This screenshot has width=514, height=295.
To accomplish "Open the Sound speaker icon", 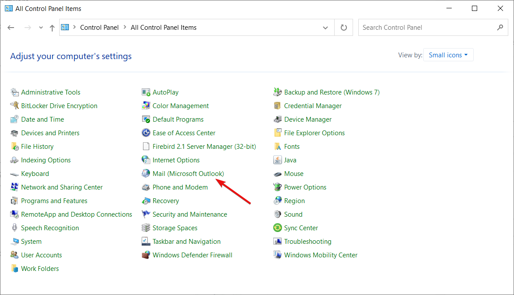I will (x=278, y=214).
